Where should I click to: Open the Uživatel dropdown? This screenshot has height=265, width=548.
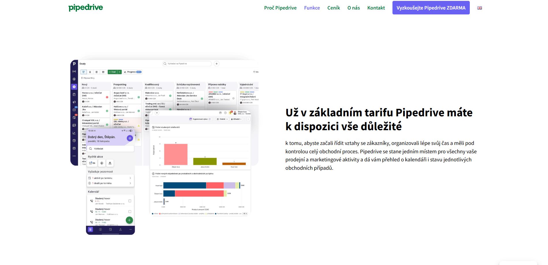[x=236, y=119]
